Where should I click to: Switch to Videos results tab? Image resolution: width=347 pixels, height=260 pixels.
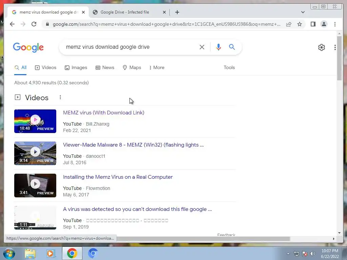click(x=46, y=67)
